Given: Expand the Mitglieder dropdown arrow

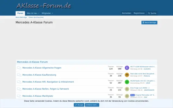Looking at the screenshot, I should click(x=52, y=13).
